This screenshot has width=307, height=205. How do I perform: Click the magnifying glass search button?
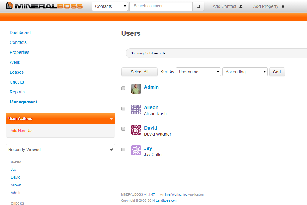pyautogui.click(x=198, y=6)
